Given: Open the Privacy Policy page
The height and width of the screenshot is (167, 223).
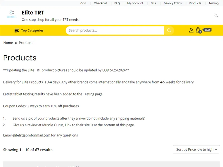Looking at the screenshot, I should [x=172, y=3].
